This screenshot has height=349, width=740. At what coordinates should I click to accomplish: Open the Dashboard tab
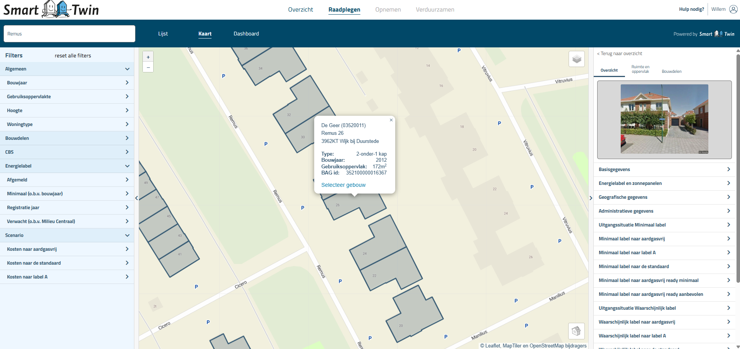[x=246, y=34]
